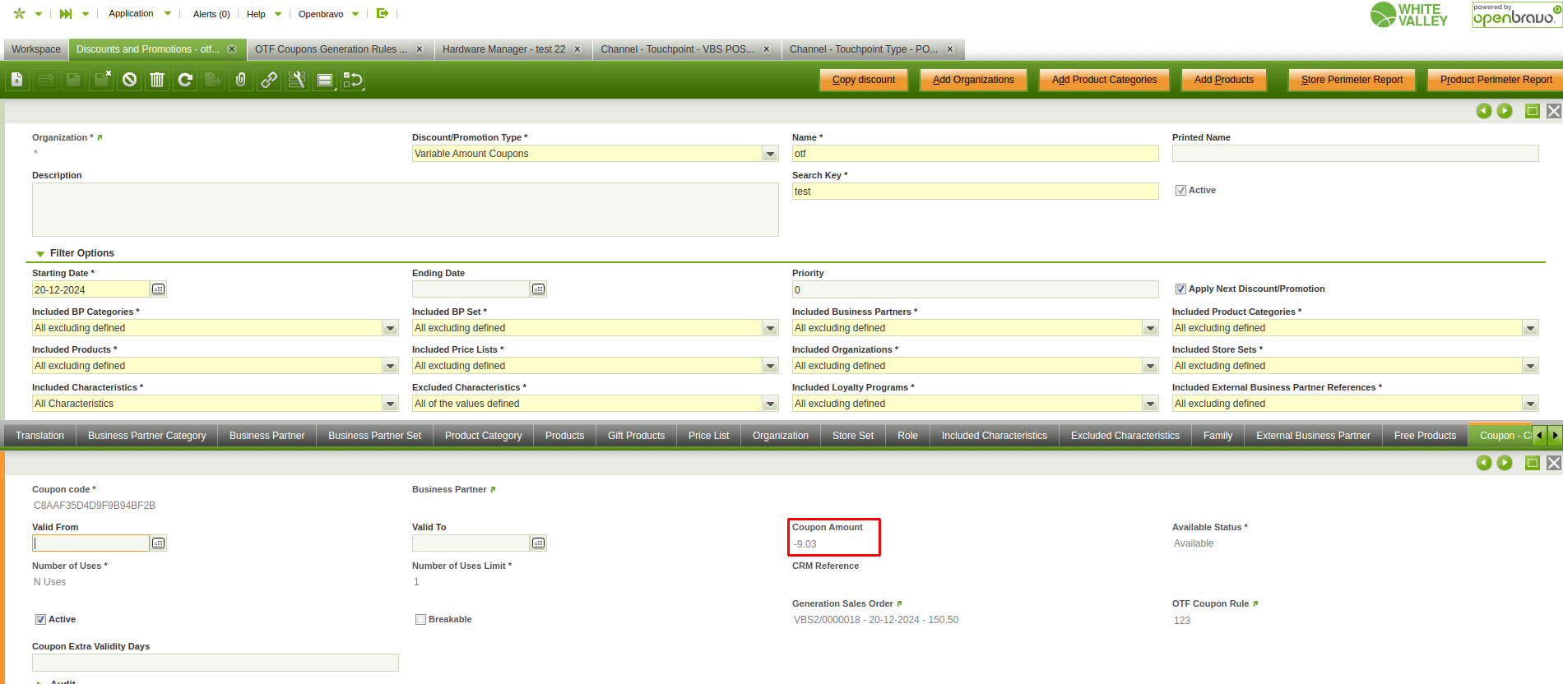Open the Application menu

[132, 14]
